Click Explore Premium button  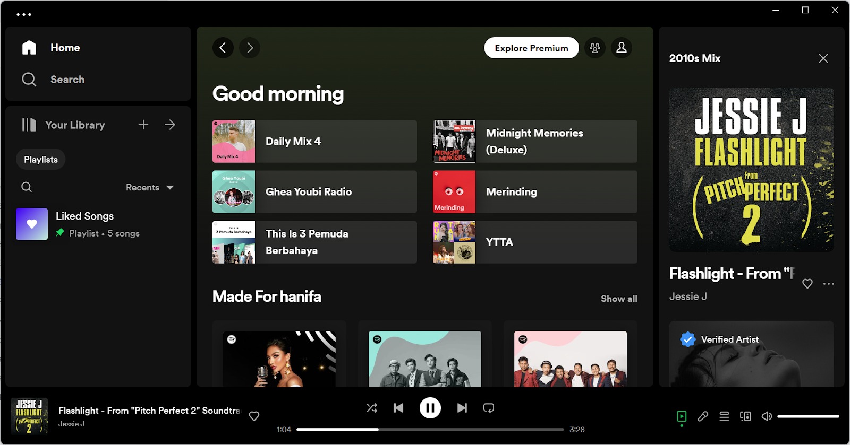531,48
